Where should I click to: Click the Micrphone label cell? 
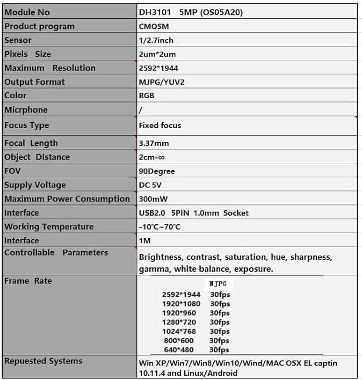click(69, 109)
